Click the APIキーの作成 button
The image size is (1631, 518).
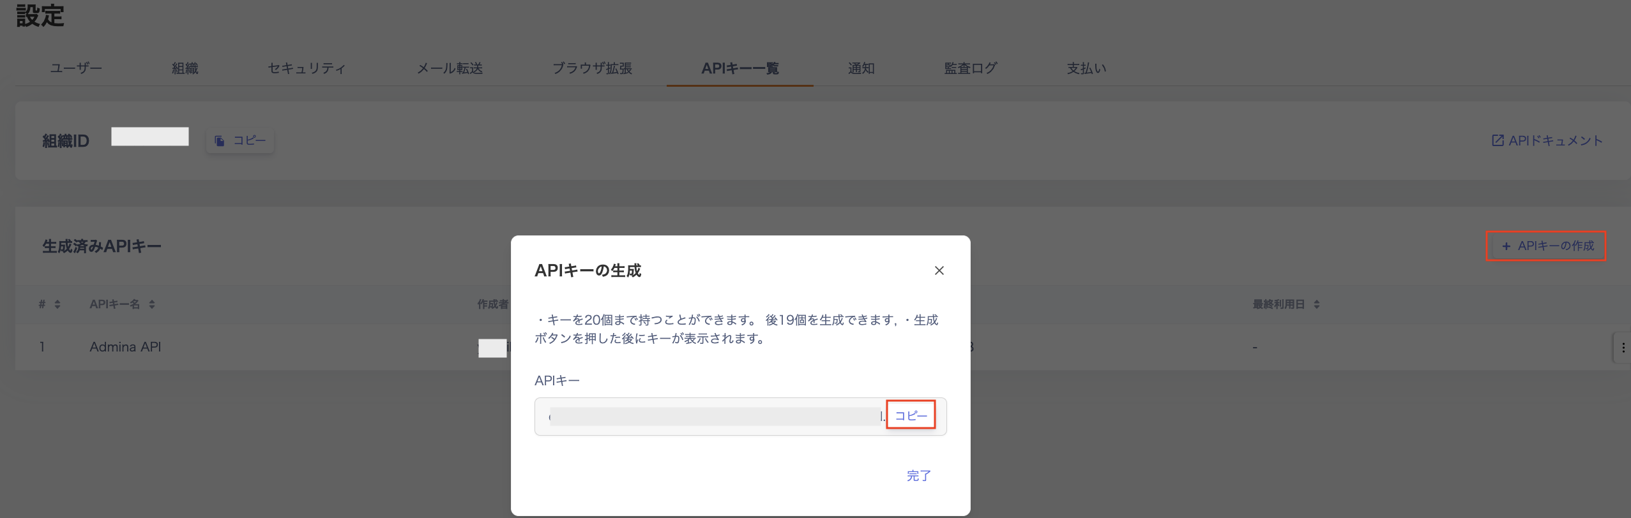(x=1546, y=246)
